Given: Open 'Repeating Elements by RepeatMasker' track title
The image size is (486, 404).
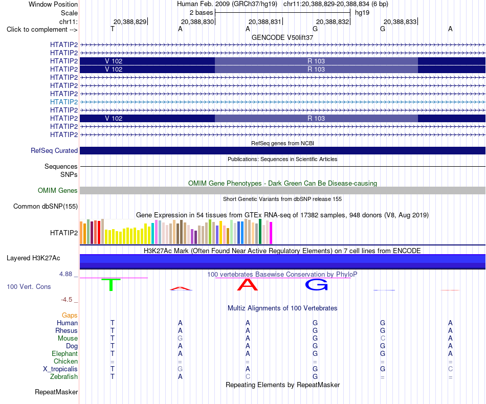Looking at the screenshot, I should (282, 385).
